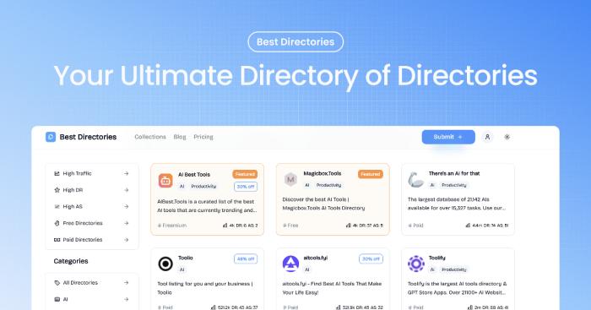Open the Toolify card title
Image resolution: width=591 pixels, height=310 pixels.
436,258
